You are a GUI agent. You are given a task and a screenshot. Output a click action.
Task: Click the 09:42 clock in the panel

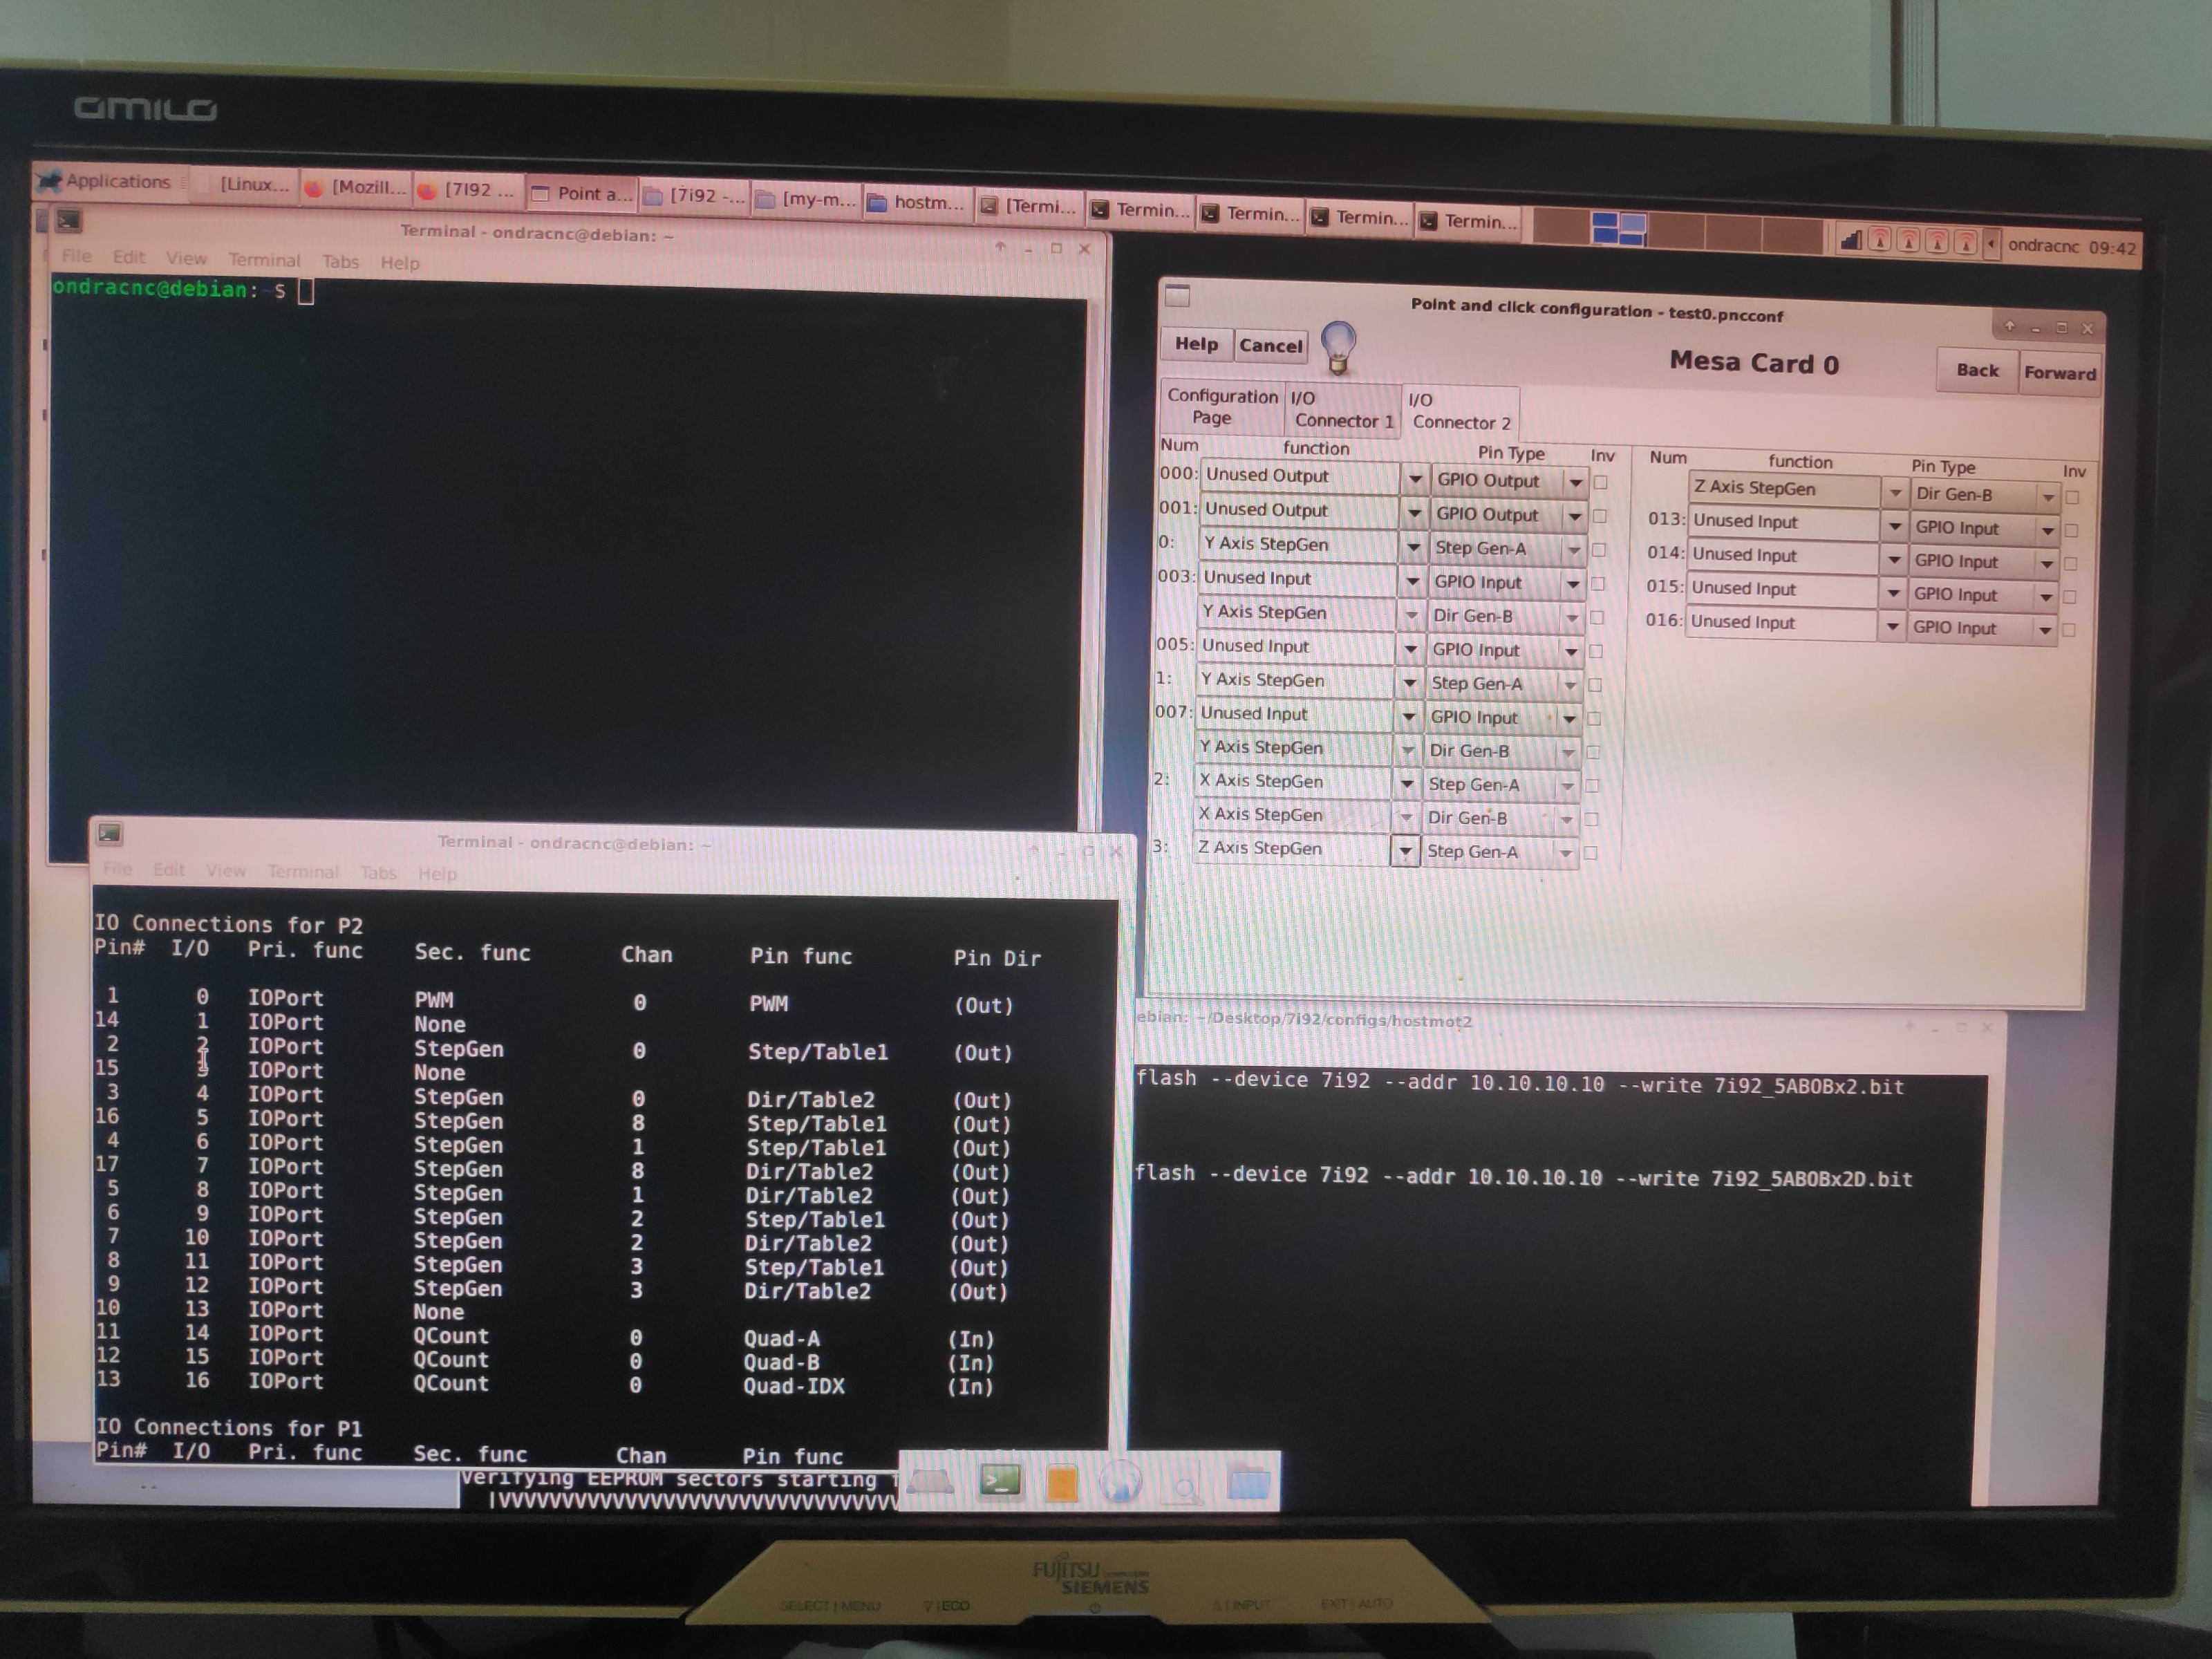point(2111,248)
